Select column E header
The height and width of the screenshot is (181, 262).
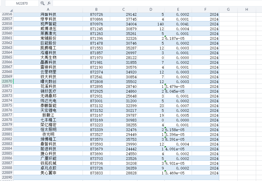pos(178,10)
